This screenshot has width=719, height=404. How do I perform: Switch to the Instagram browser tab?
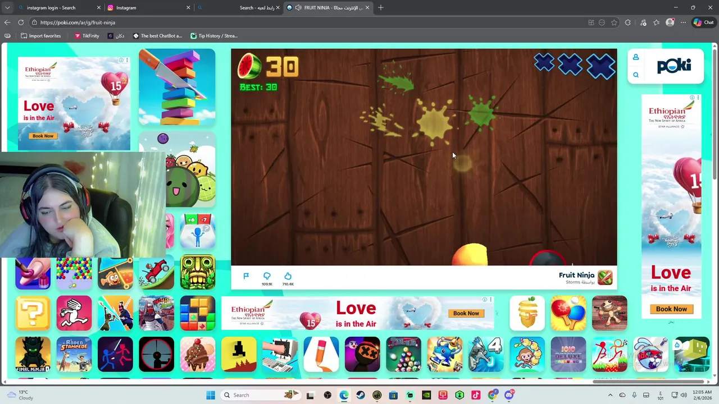pos(149,8)
